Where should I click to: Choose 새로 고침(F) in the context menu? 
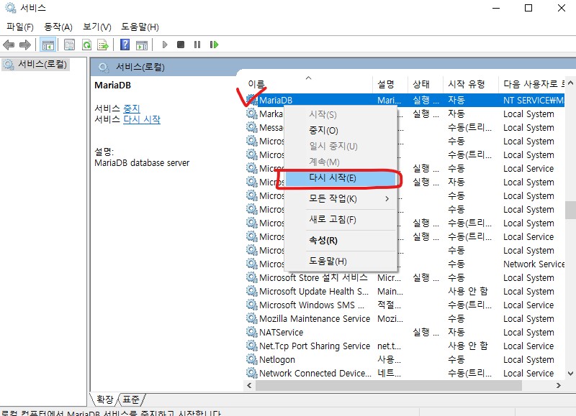tap(341, 220)
